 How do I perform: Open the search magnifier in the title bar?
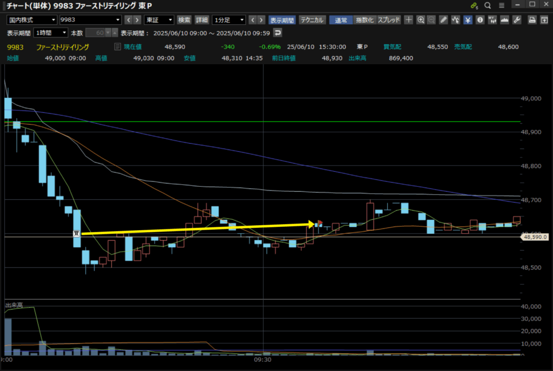pos(488,5)
